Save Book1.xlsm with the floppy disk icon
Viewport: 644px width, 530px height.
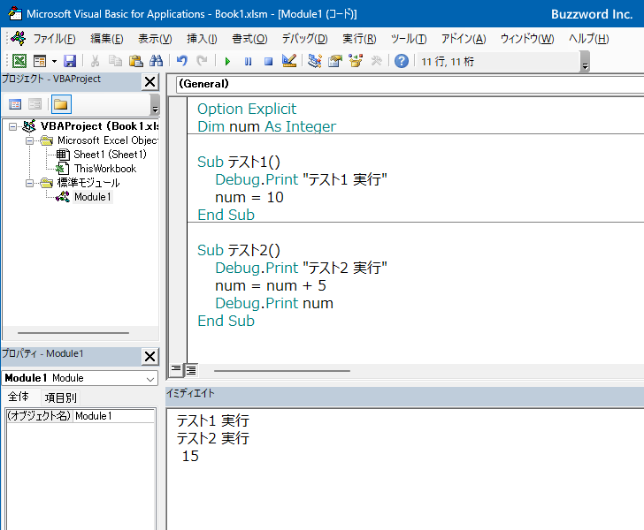[70, 61]
